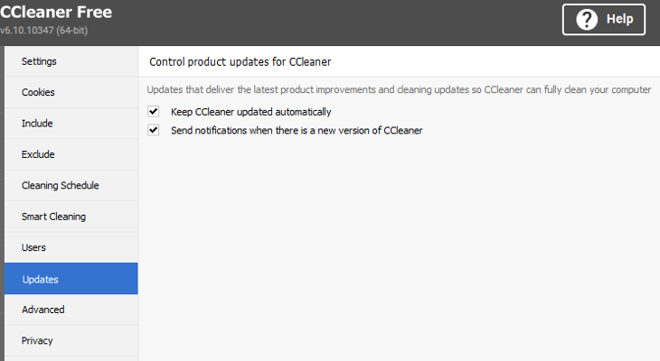
Task: Click the v6.10 version number text
Action: pyautogui.click(x=43, y=30)
